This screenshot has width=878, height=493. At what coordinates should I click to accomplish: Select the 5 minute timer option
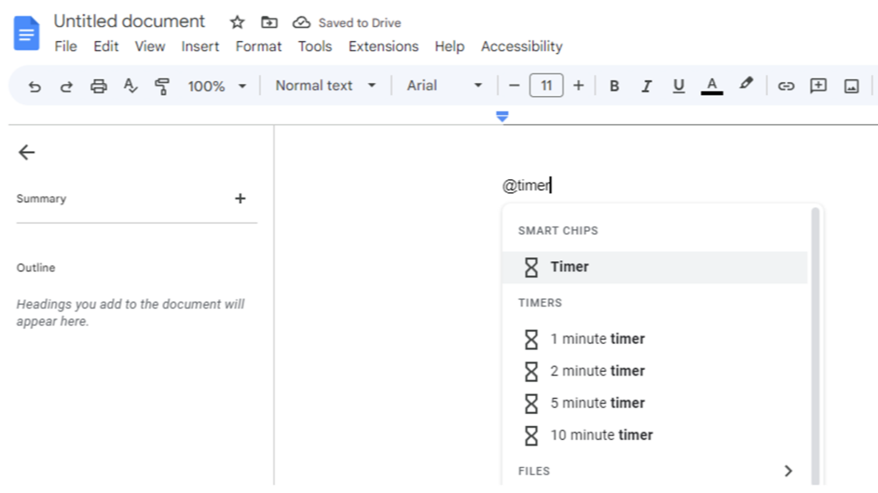(597, 403)
